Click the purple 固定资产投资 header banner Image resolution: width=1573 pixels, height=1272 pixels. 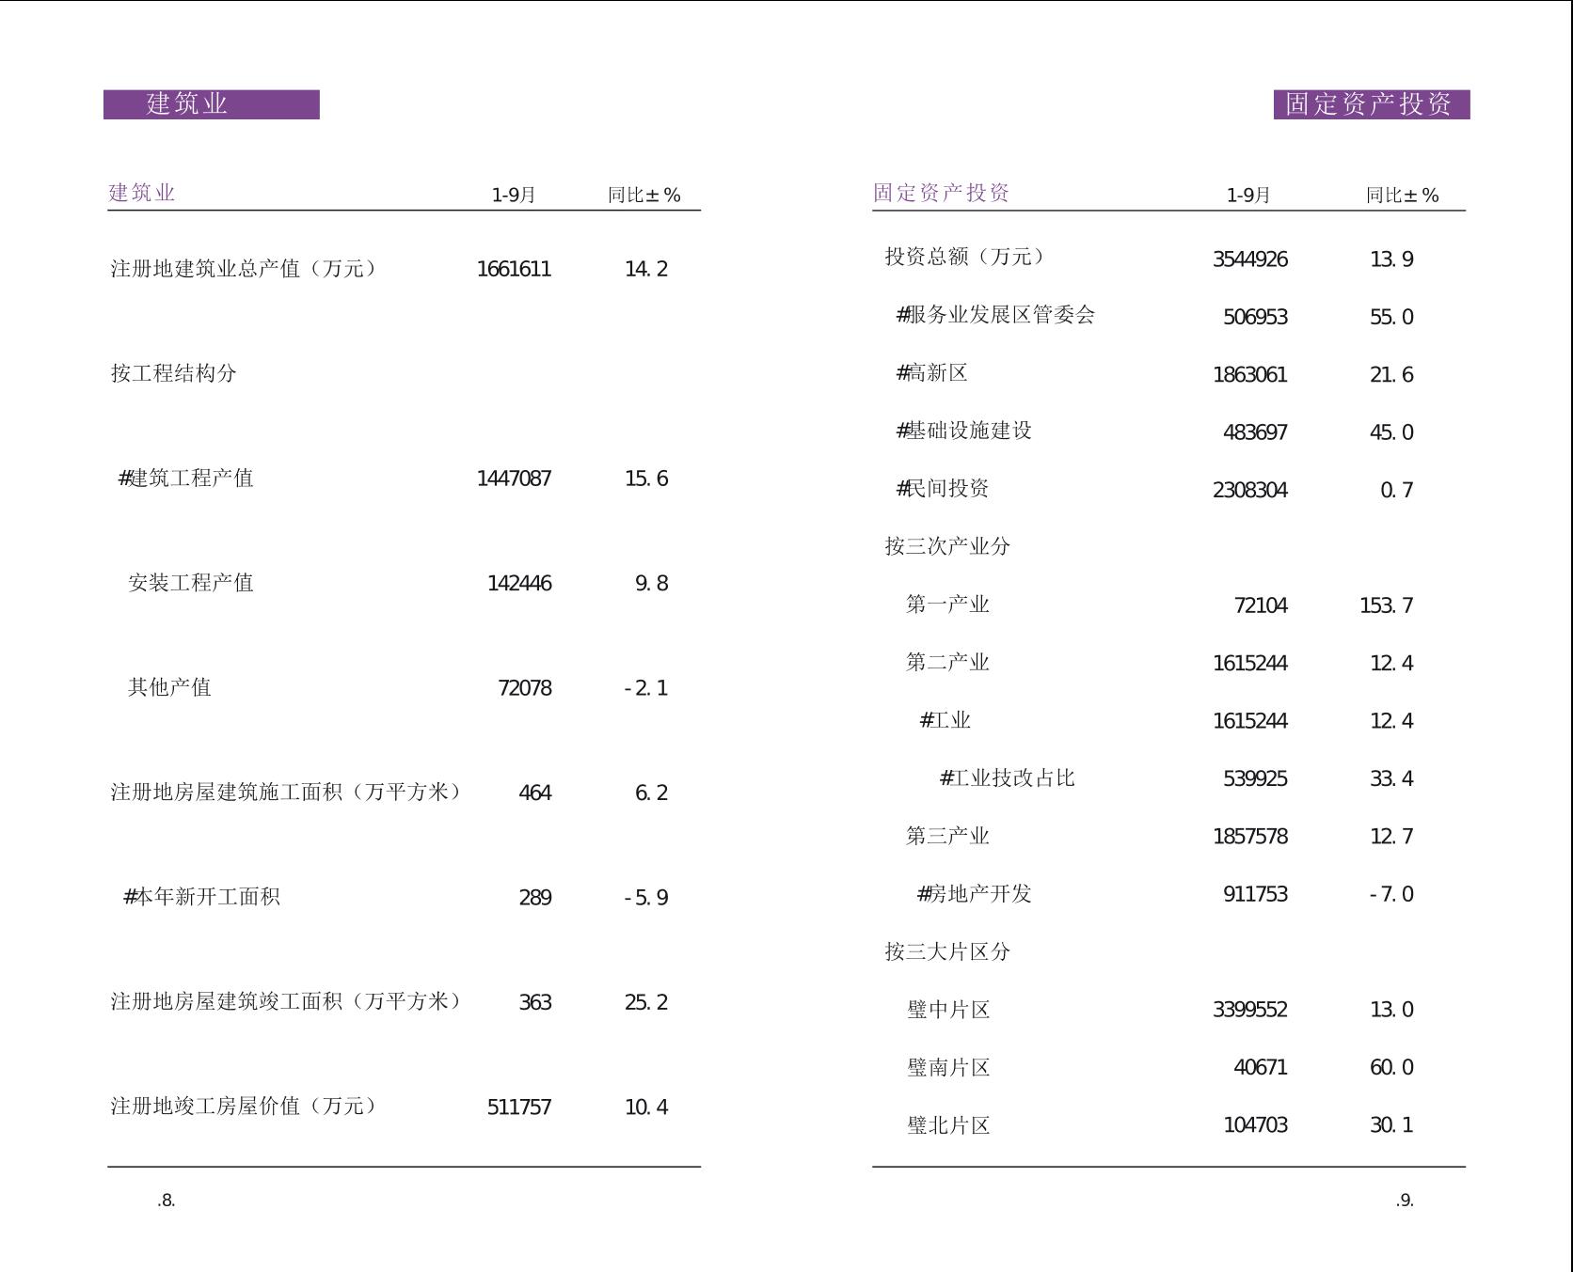click(1372, 104)
